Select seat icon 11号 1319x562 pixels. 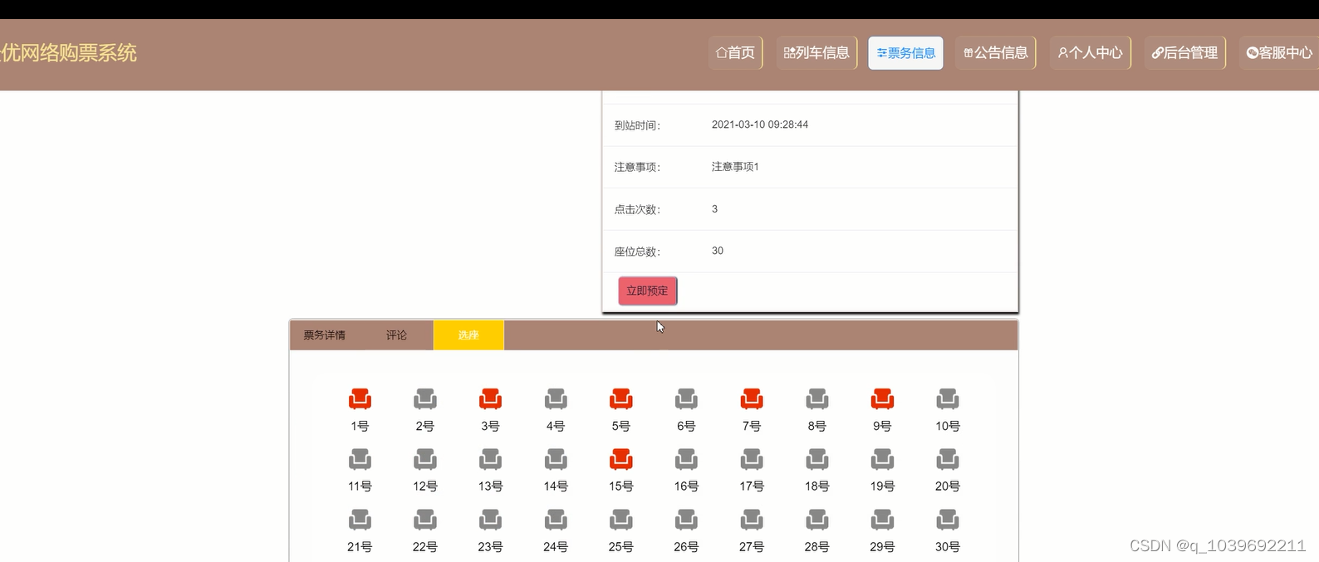[x=360, y=459]
